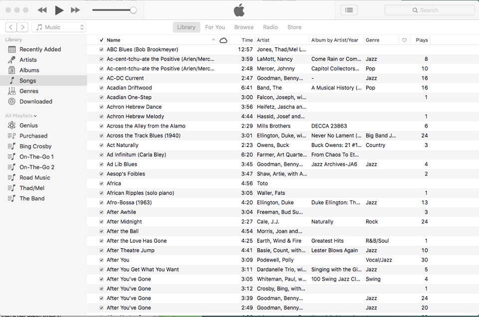Select African Ripples (solo piano)
The height and width of the screenshot is (317, 479).
140,193
